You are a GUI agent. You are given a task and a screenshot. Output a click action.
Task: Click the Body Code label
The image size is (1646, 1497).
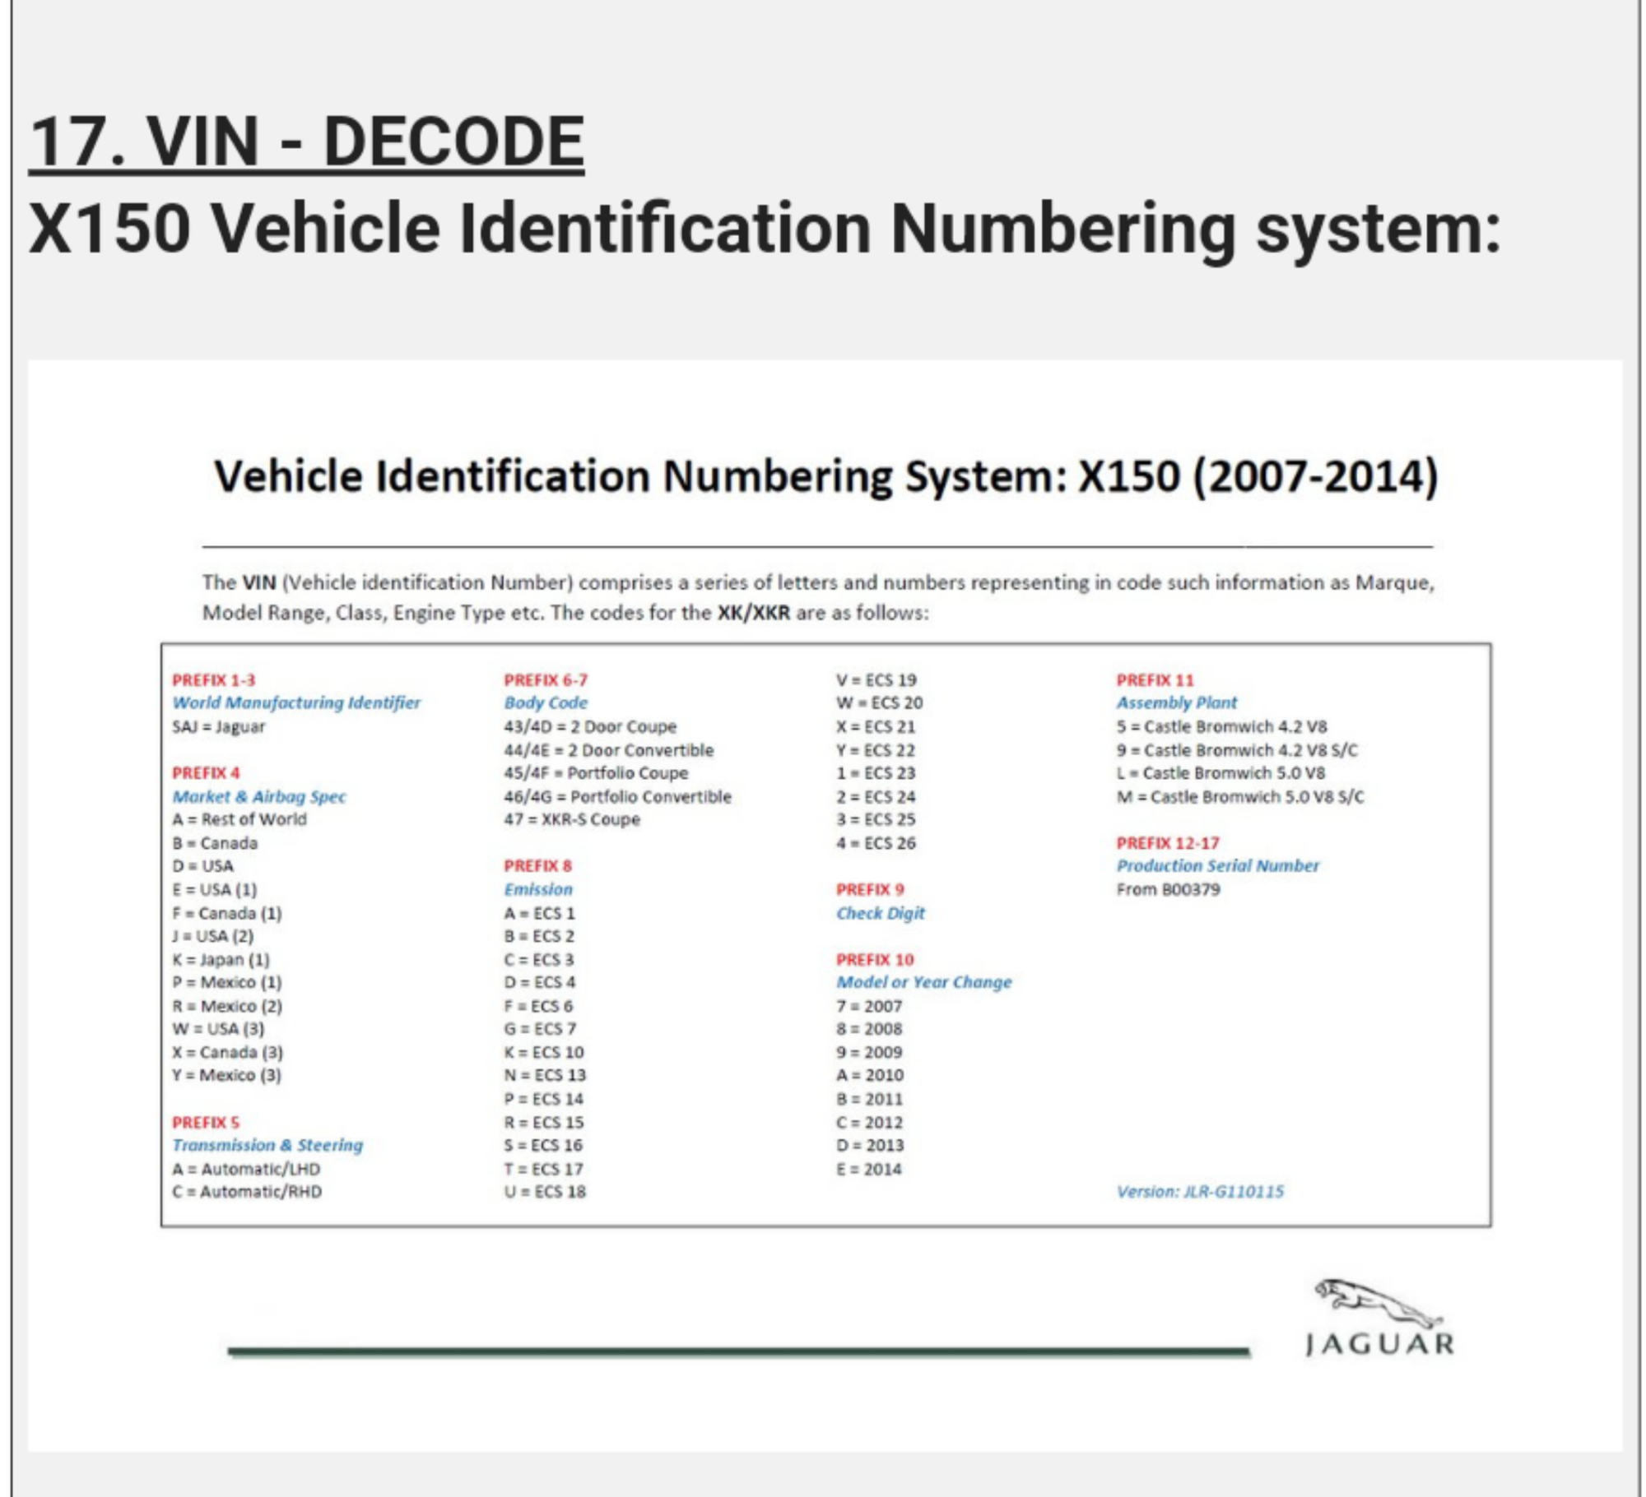point(546,703)
